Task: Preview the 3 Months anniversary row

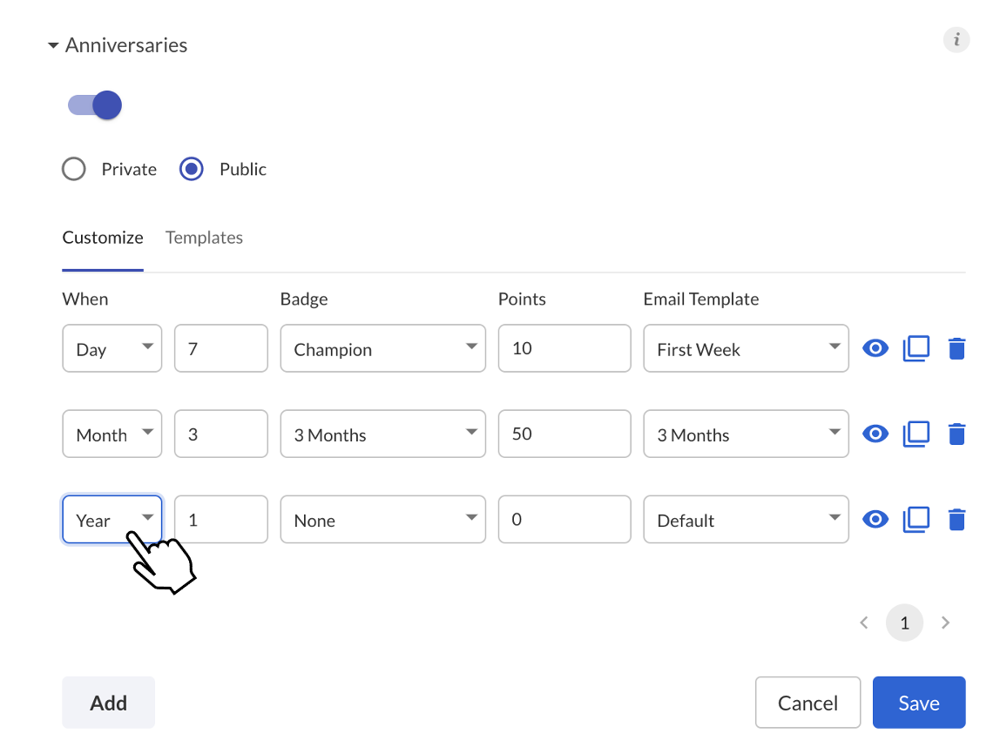Action: coord(875,434)
